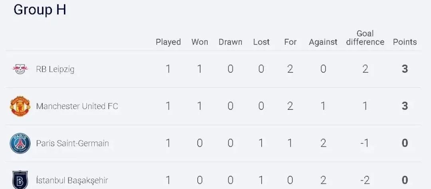This screenshot has width=431, height=189.
Task: Click RB Leipzig's points total
Action: click(x=405, y=69)
